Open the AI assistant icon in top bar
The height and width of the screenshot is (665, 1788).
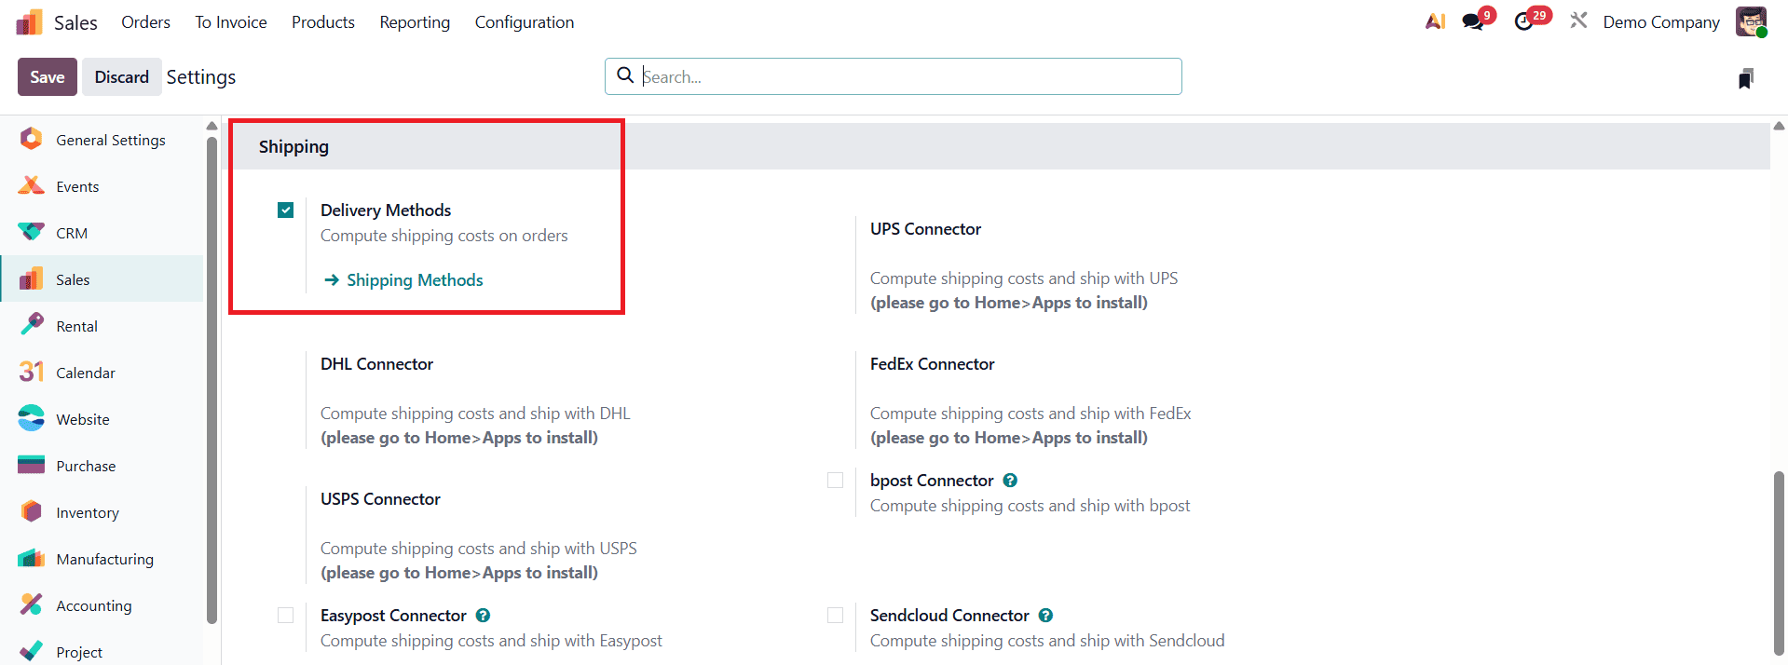click(x=1435, y=21)
